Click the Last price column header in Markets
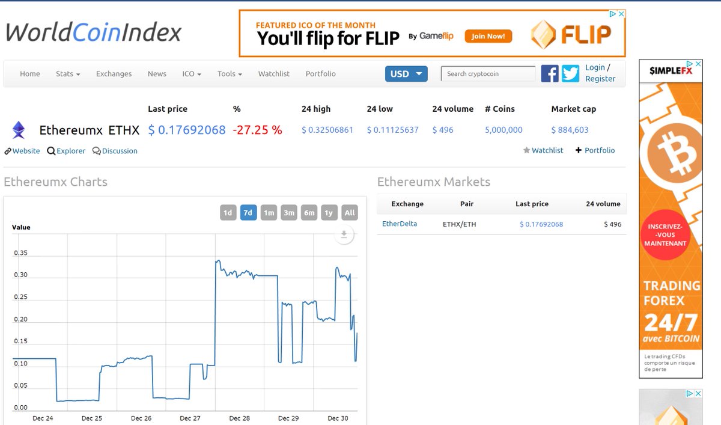Viewport: 721px width, 425px height. (x=532, y=204)
